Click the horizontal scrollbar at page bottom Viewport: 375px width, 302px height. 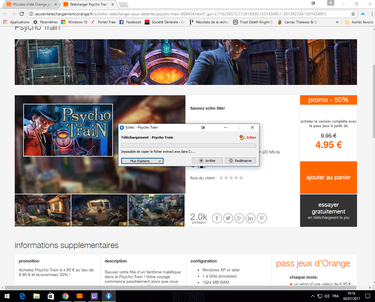(180, 288)
